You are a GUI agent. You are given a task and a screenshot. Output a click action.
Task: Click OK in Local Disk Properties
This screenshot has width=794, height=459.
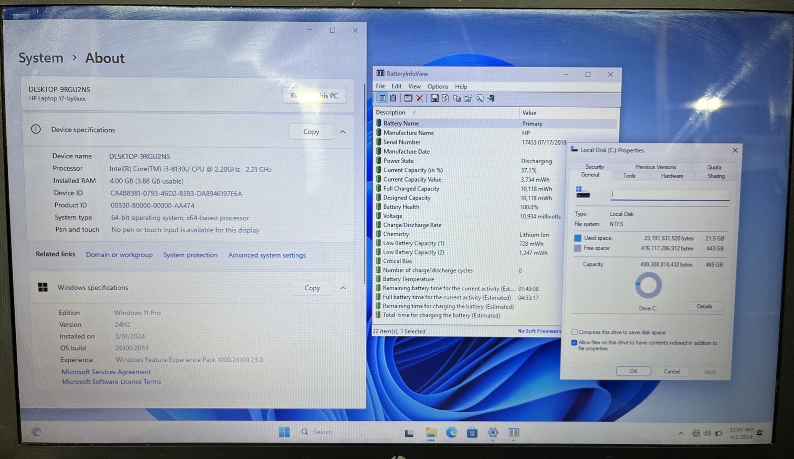pos(633,371)
